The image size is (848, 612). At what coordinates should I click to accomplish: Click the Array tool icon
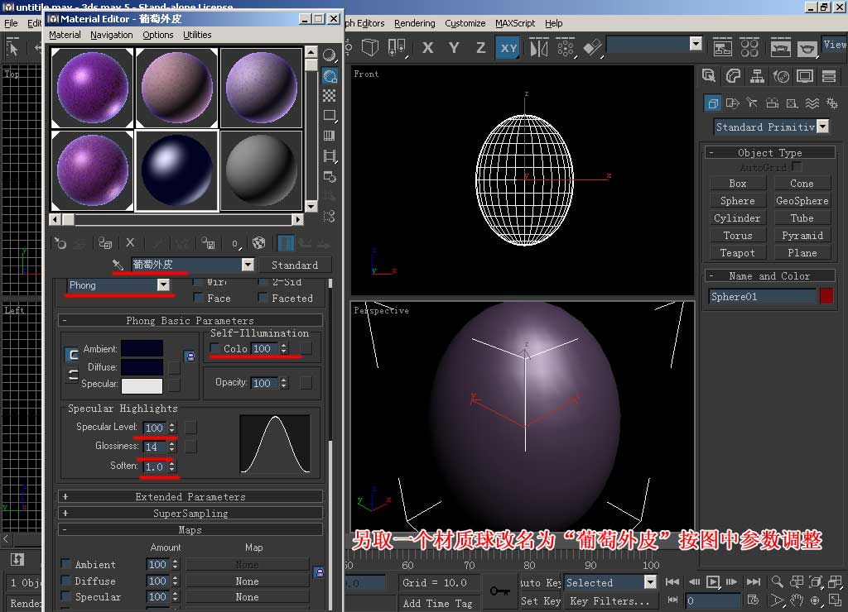click(x=565, y=48)
